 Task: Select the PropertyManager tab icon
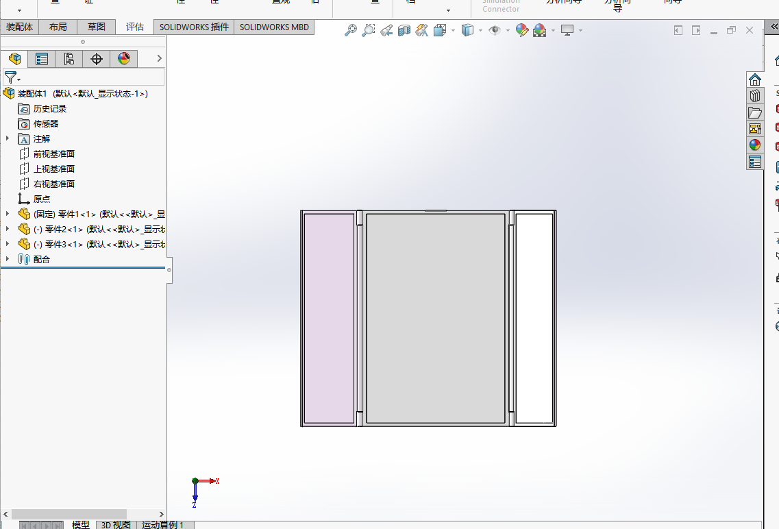[x=42, y=59]
